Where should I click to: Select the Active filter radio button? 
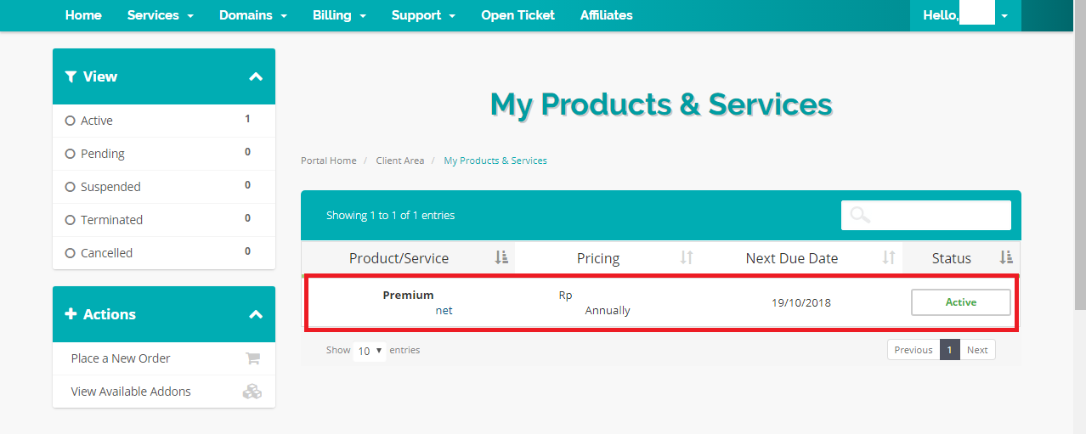71,121
